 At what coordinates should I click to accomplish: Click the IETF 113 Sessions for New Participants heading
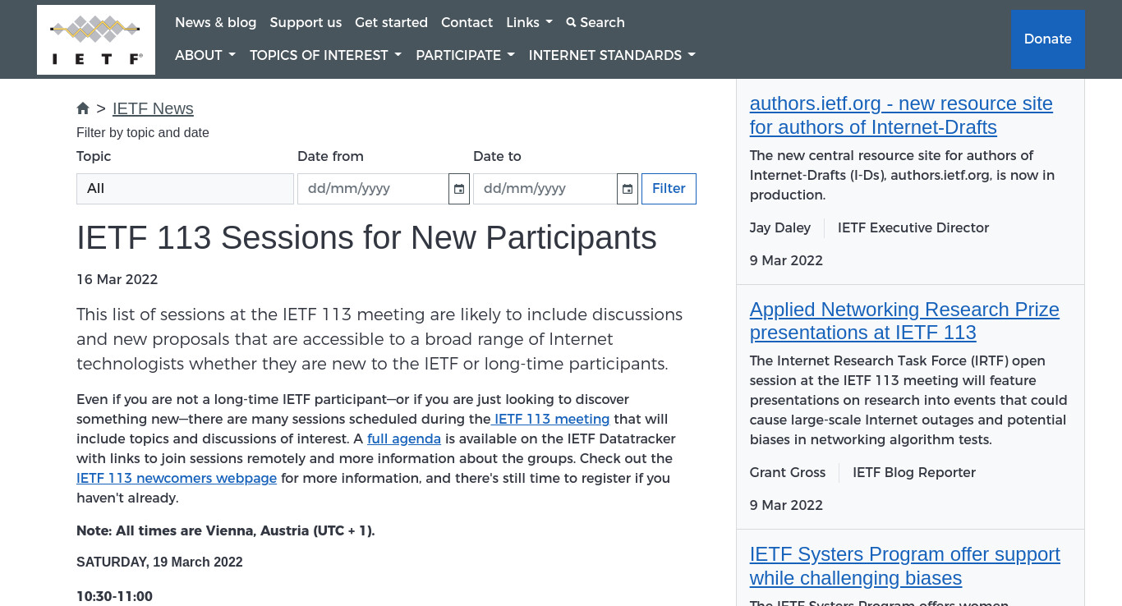coord(366,238)
